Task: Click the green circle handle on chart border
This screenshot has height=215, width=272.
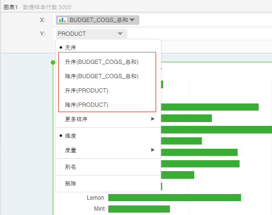Action: (53, 62)
